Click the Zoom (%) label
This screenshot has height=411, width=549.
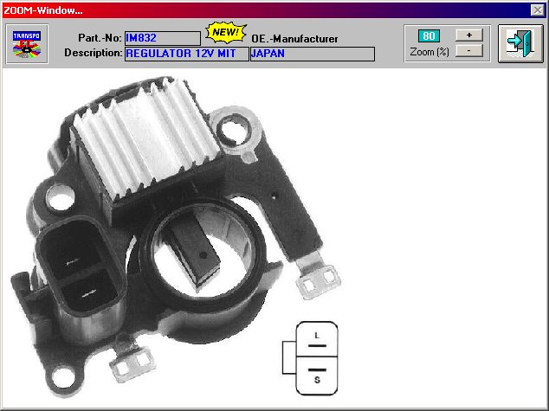click(430, 52)
